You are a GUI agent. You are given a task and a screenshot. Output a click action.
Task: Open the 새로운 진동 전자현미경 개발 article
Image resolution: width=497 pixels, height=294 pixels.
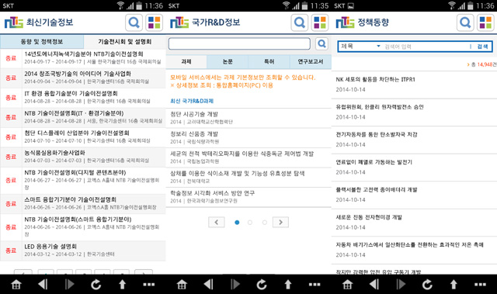tap(414, 222)
